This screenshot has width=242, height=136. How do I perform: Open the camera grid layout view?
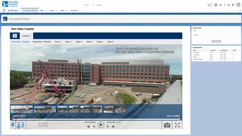click(x=15, y=36)
